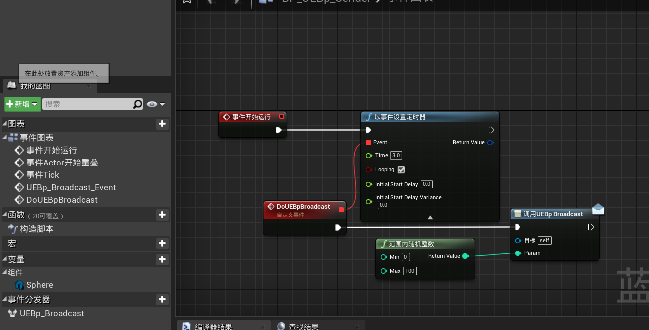Click the red Event input pin
This screenshot has height=330, width=649.
tap(368, 143)
